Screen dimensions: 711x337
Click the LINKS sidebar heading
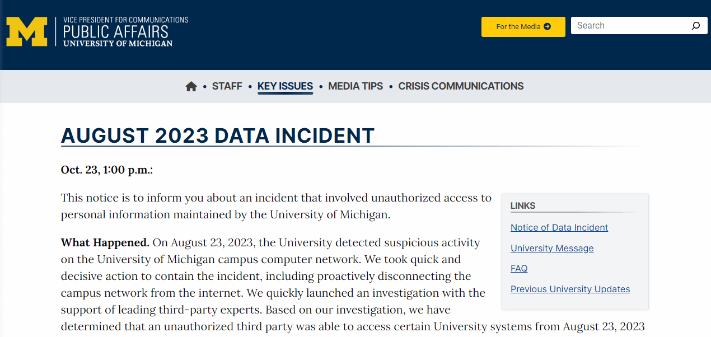coord(523,205)
